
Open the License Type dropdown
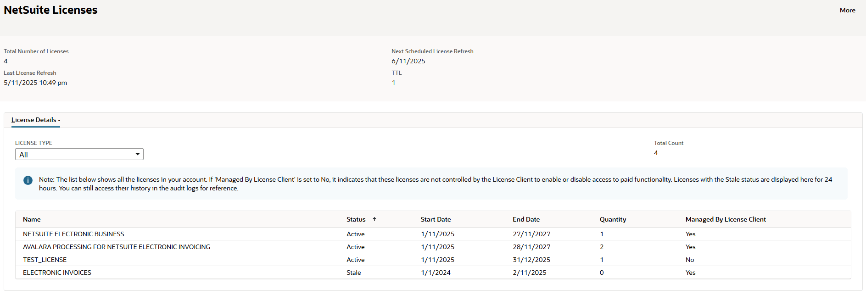pyautogui.click(x=79, y=155)
